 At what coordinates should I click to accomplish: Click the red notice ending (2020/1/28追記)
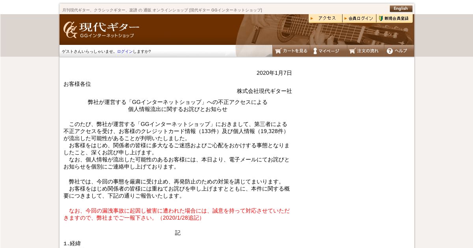180,218
